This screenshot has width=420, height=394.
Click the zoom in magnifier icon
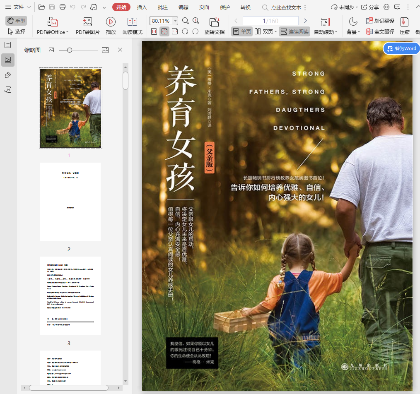tap(196, 21)
